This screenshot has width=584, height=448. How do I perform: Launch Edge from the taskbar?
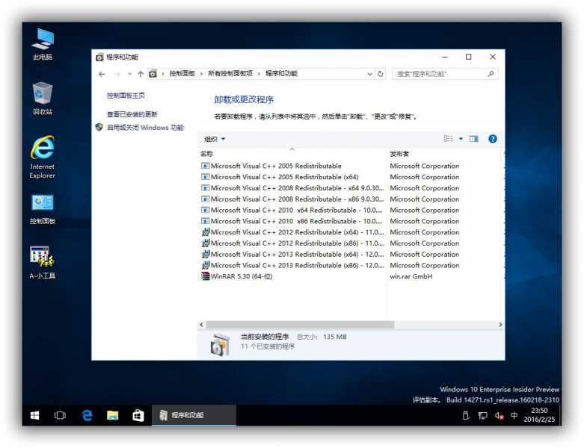coord(87,415)
